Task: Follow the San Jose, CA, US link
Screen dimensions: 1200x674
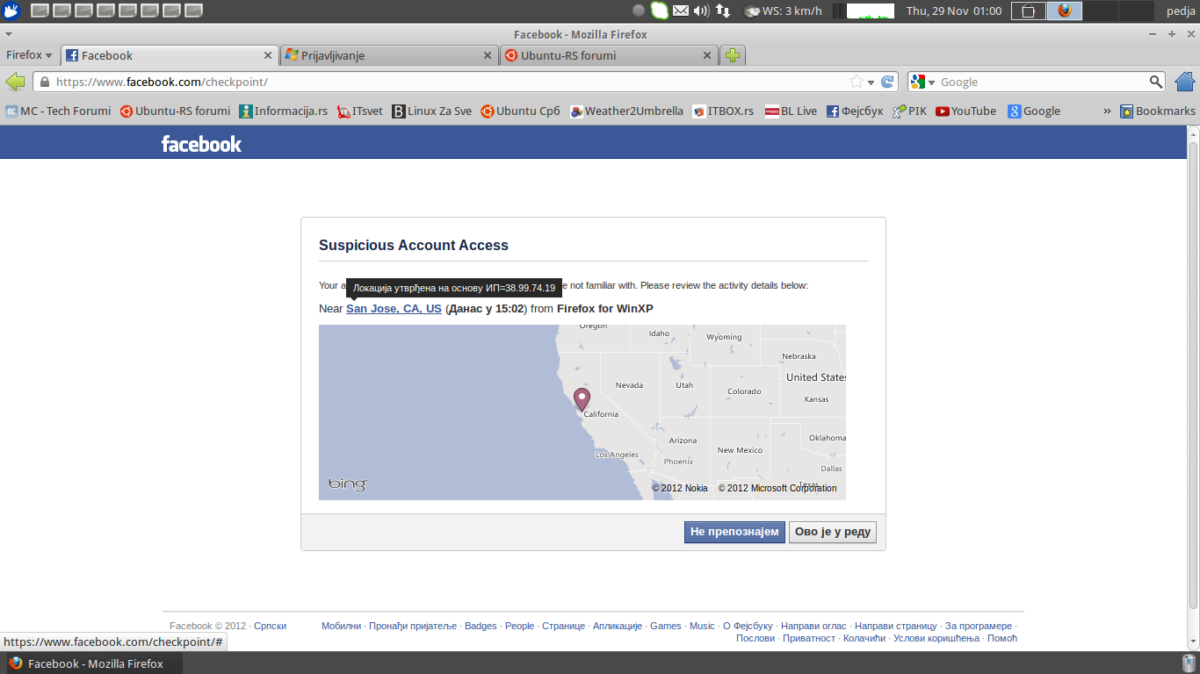Action: pyautogui.click(x=394, y=309)
